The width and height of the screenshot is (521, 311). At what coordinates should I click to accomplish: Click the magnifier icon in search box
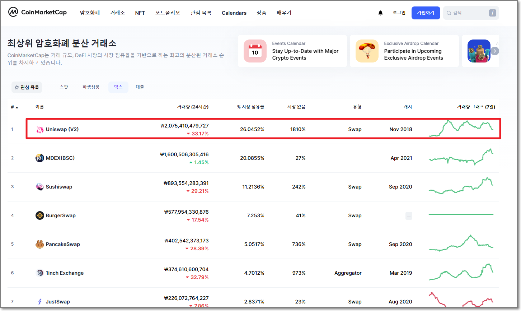(x=449, y=13)
